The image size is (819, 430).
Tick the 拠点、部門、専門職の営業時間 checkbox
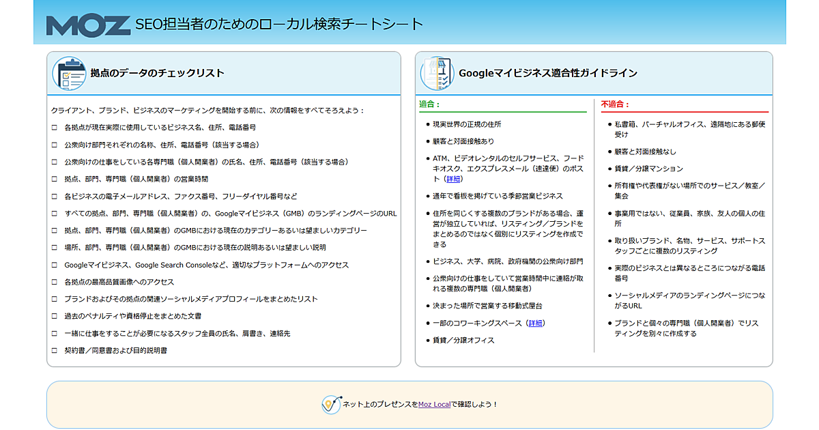pyautogui.click(x=55, y=179)
